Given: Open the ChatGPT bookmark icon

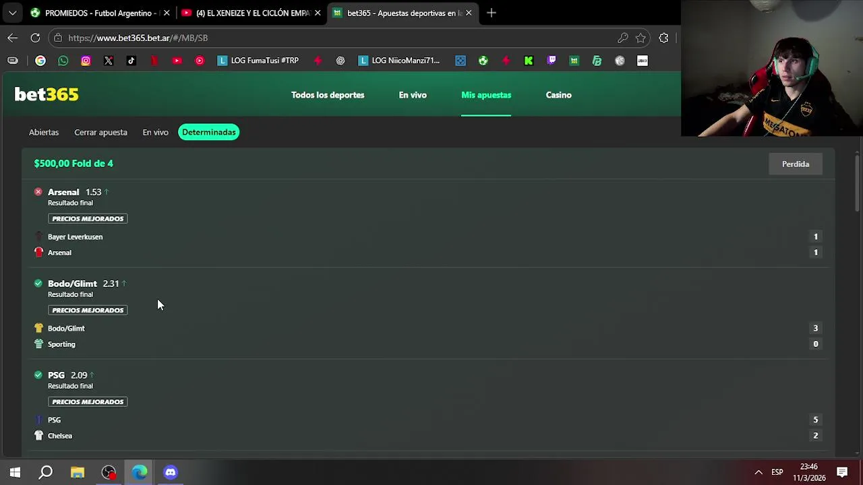Looking at the screenshot, I should [340, 61].
